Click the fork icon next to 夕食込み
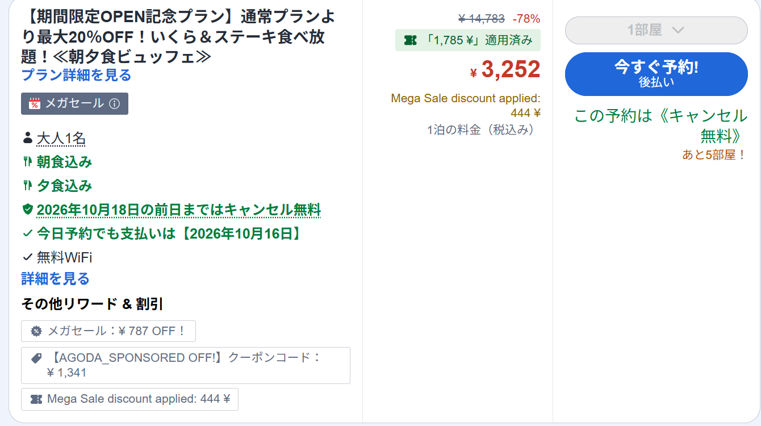Viewport: 761px width, 426px height. (27, 186)
